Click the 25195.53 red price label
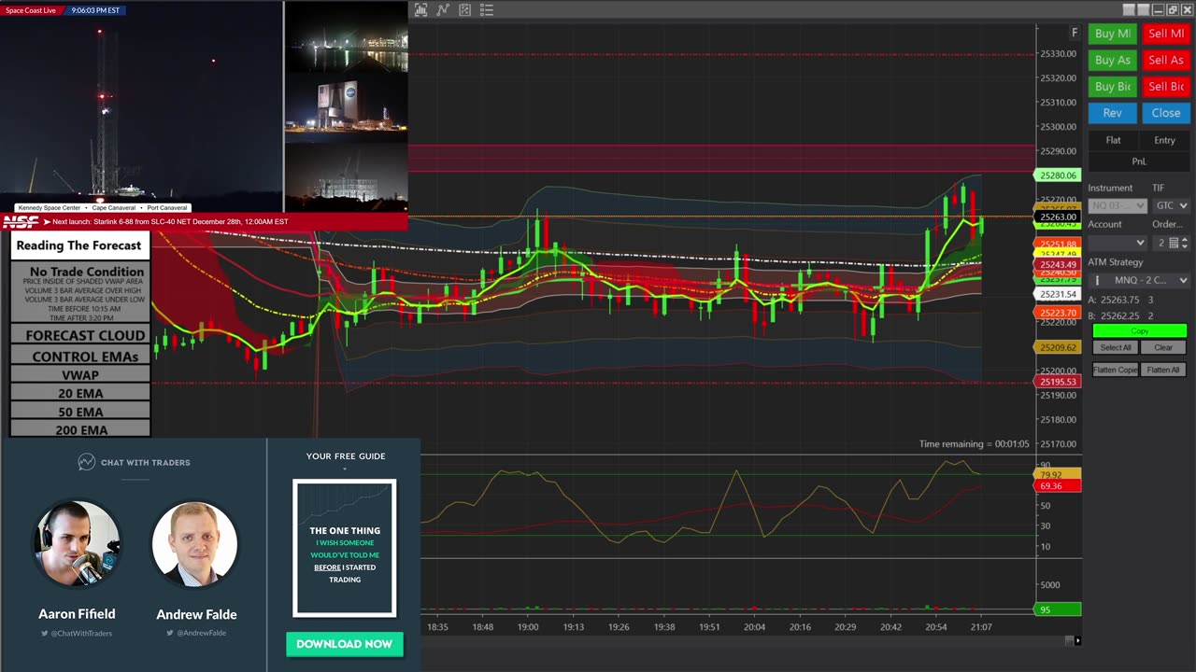Image resolution: width=1196 pixels, height=672 pixels. coord(1058,382)
